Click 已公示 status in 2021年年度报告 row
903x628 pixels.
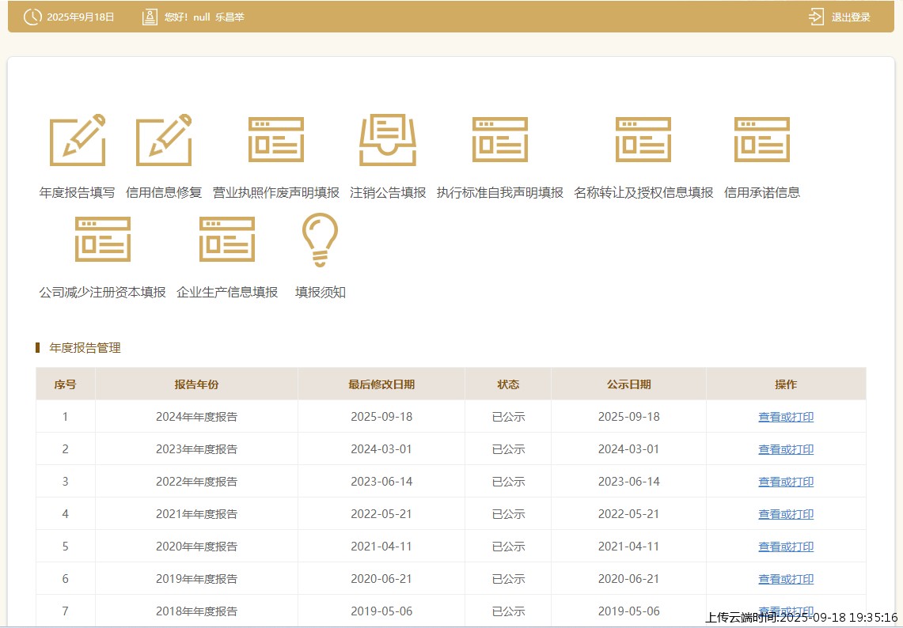pyautogui.click(x=508, y=514)
